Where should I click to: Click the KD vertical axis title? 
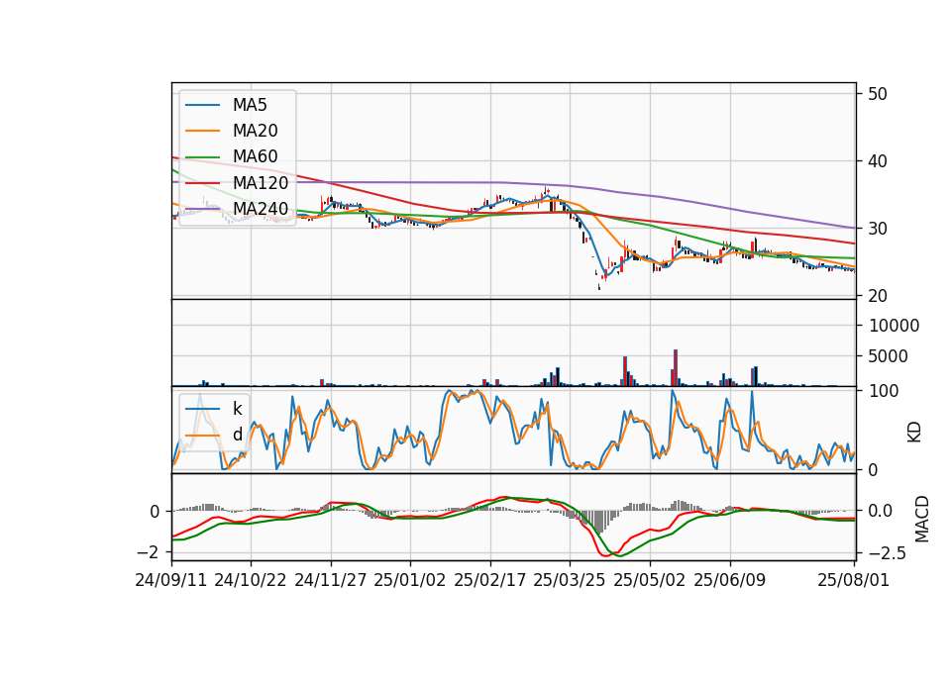coord(914,432)
